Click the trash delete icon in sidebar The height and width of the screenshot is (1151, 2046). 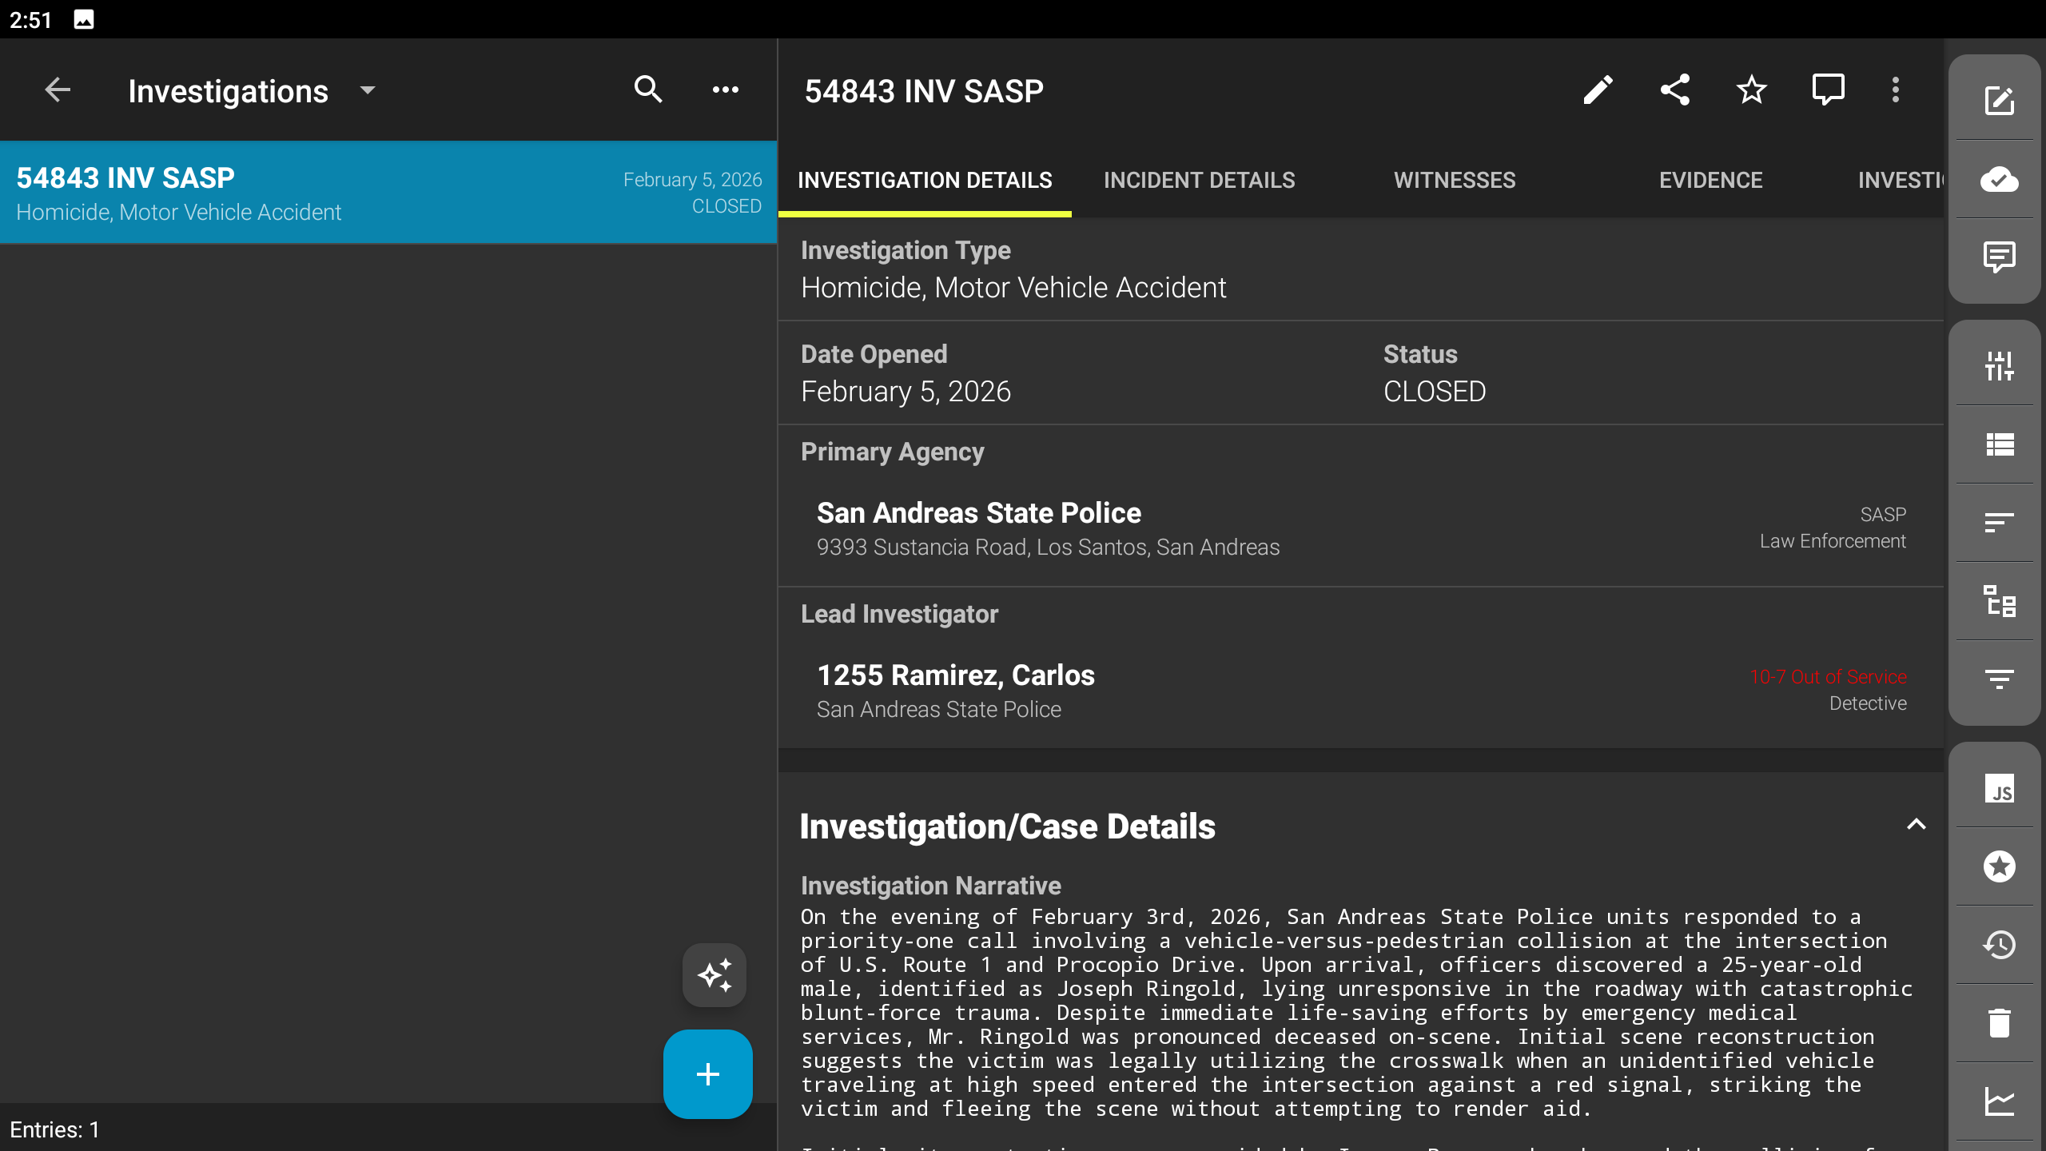point(1999,1023)
